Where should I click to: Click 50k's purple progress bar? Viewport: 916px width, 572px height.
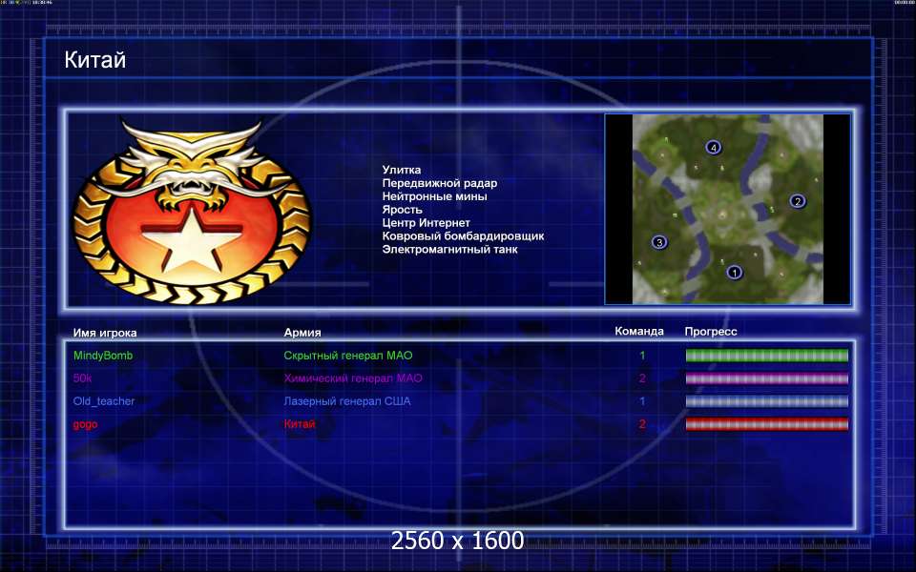766,378
